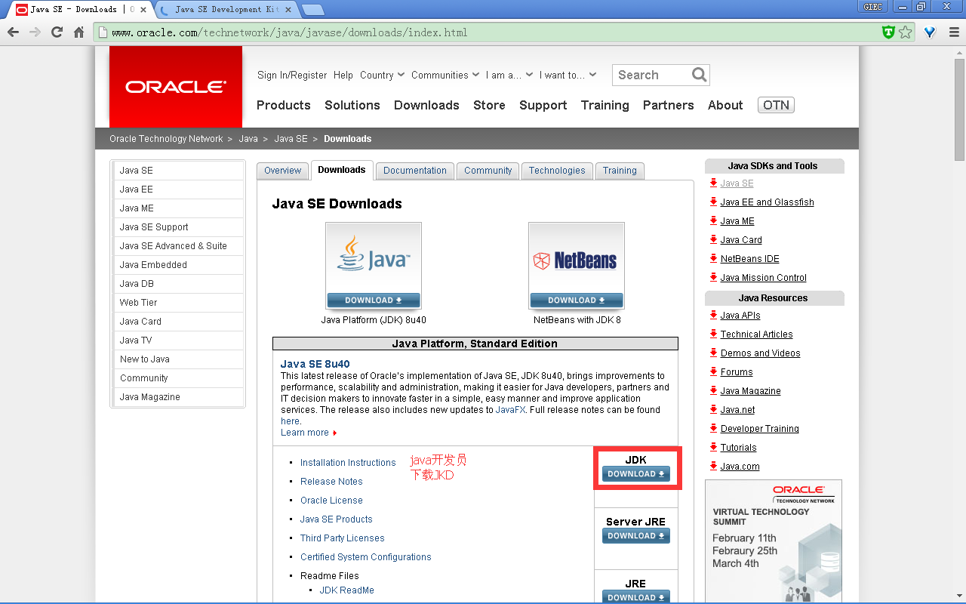966x604 pixels.
Task: Select New to Java in sidebar
Action: [x=179, y=359]
